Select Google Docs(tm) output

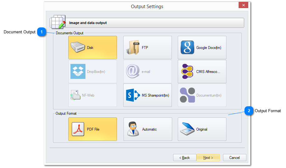coord(202,48)
